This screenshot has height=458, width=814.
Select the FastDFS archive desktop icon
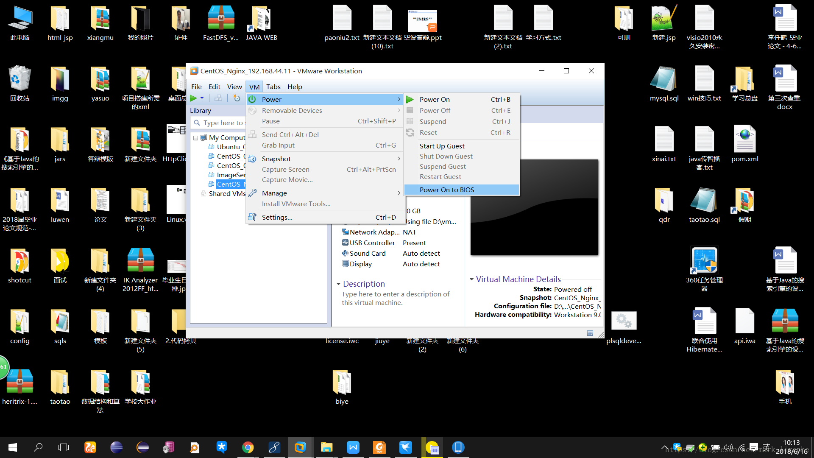[x=221, y=23]
